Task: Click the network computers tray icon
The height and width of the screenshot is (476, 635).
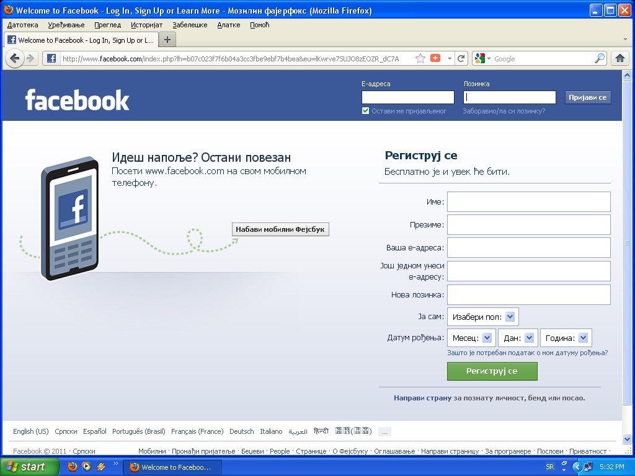Action: [588, 467]
